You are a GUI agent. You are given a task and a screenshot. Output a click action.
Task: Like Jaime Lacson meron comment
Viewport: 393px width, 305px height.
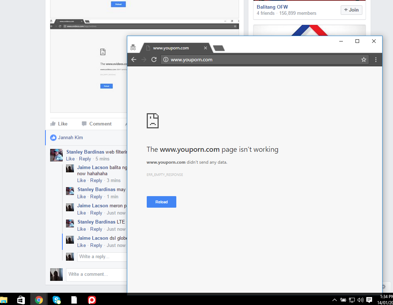pos(81,213)
